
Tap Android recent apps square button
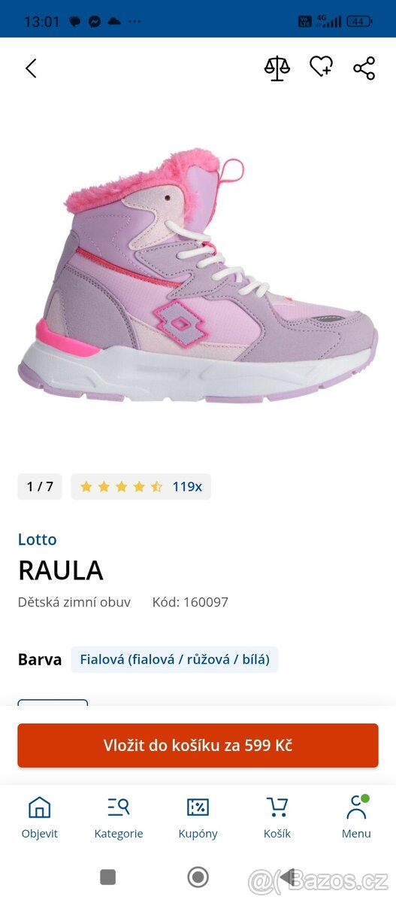pyautogui.click(x=108, y=877)
